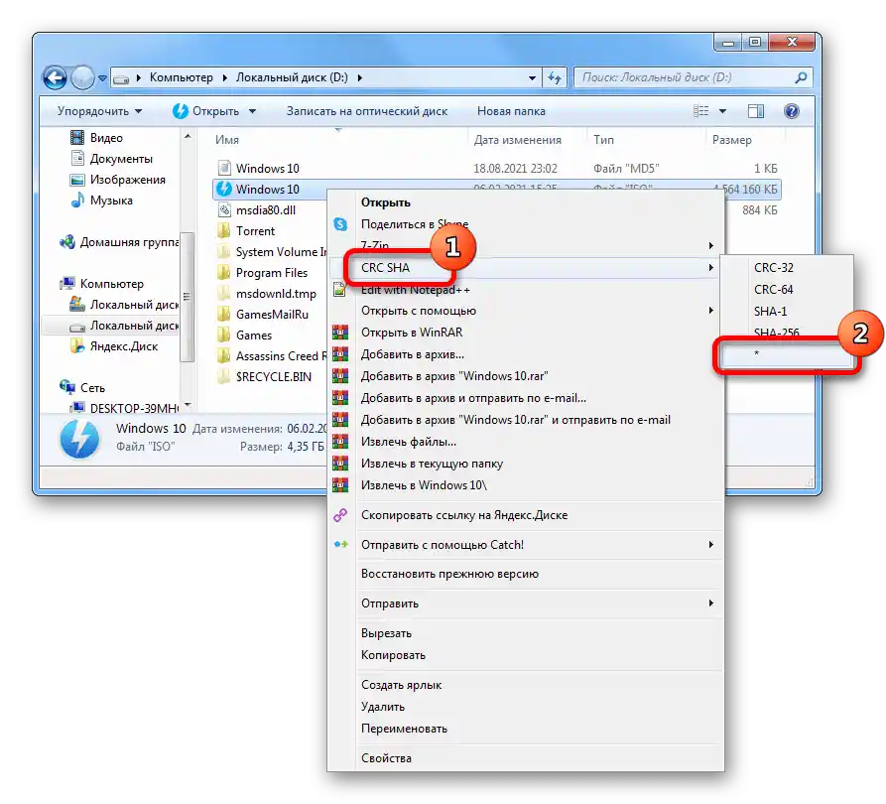886x804 pixels.
Task: Click the WinRAR icon beside Извлечь файлы...
Action: pyautogui.click(x=340, y=442)
